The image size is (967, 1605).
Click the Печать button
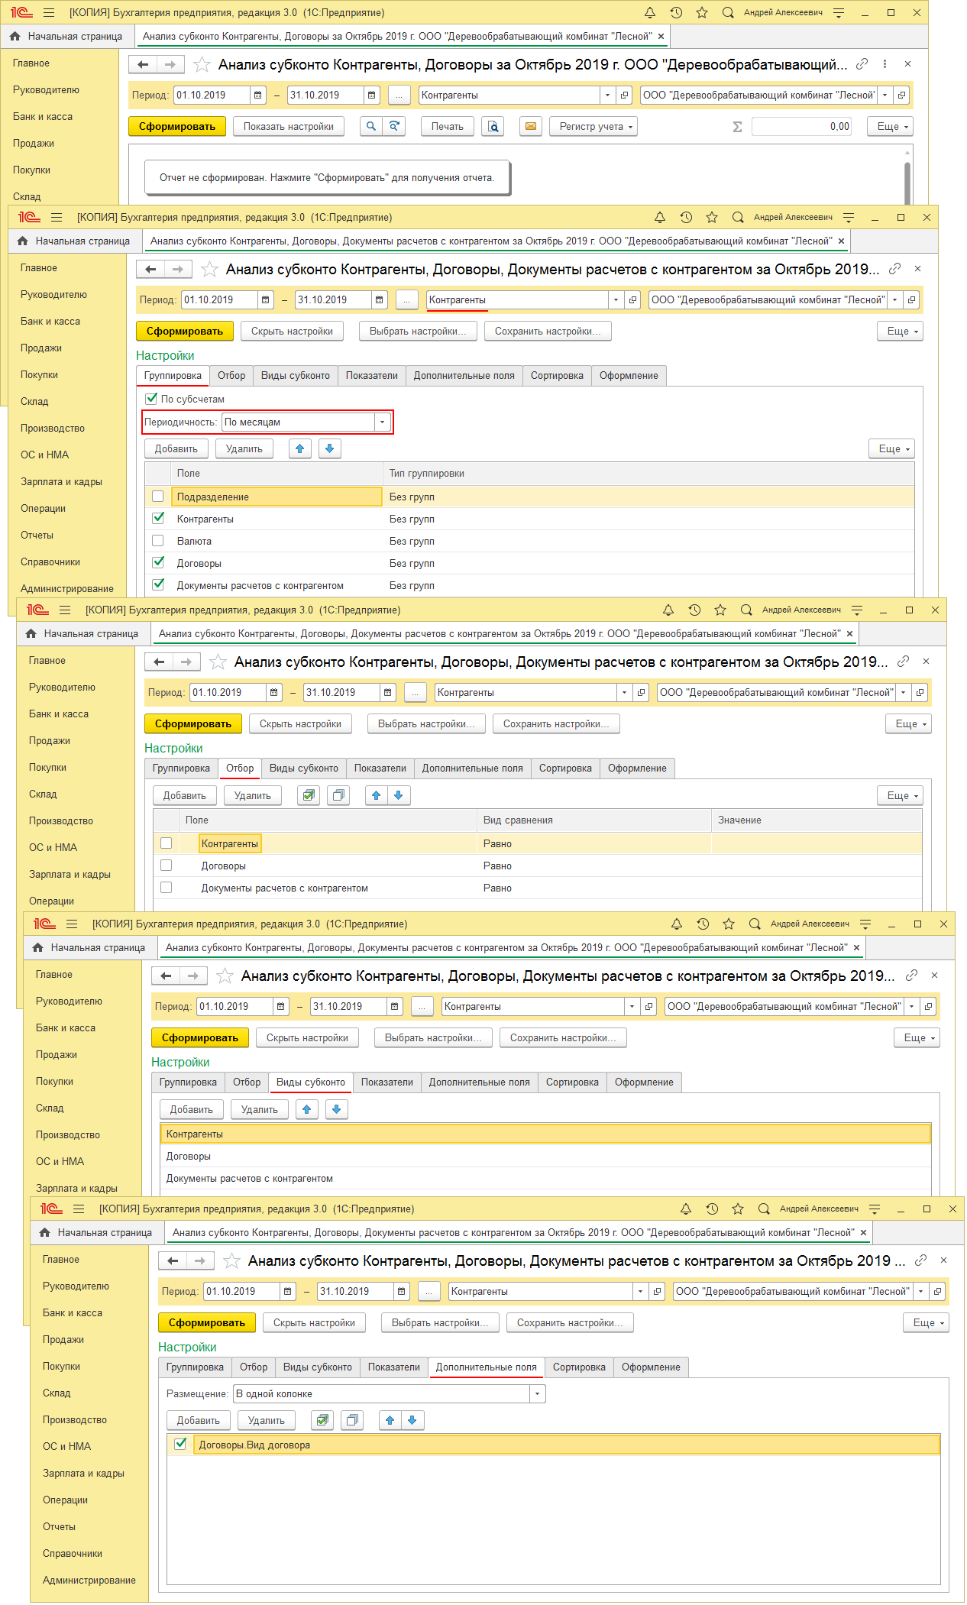448,127
